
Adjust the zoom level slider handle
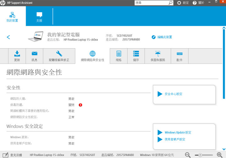point(200,155)
